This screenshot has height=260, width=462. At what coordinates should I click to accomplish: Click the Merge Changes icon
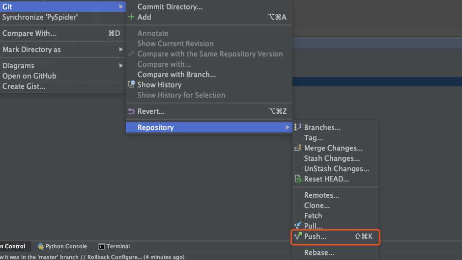[298, 148]
